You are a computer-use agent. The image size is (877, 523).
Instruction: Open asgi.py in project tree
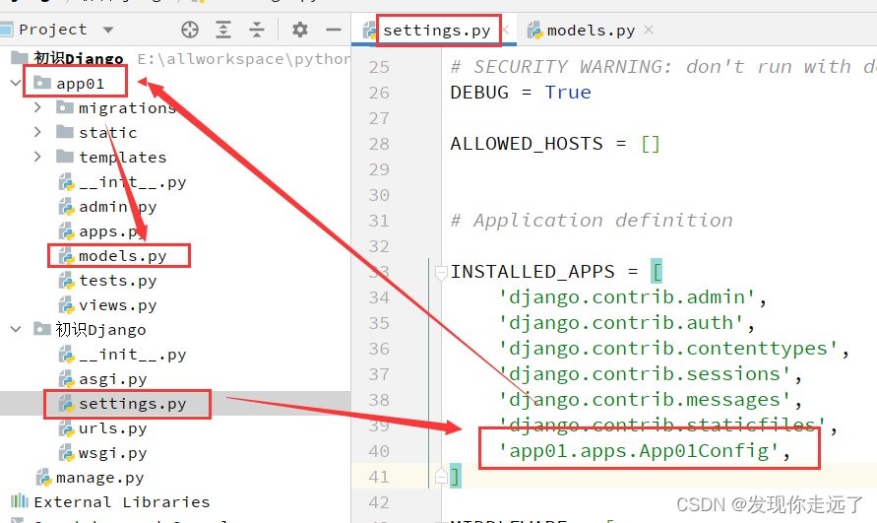click(x=112, y=379)
